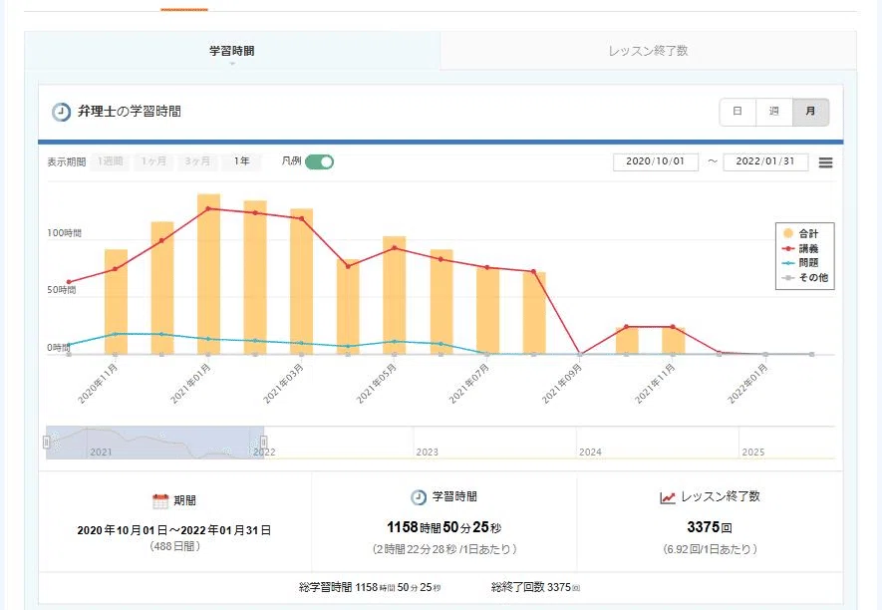
Task: Select the 日 view button
Action: tap(737, 112)
